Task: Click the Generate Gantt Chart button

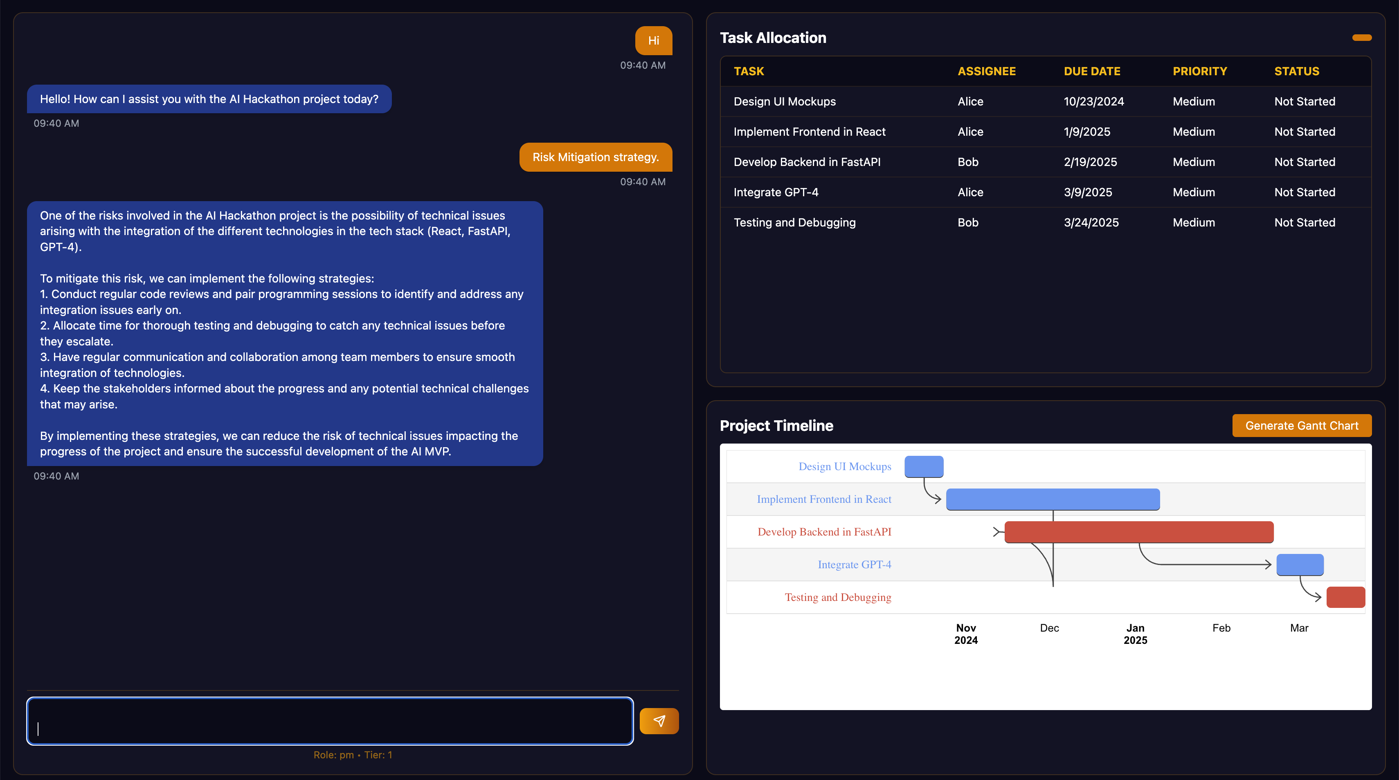Action: [x=1301, y=426]
